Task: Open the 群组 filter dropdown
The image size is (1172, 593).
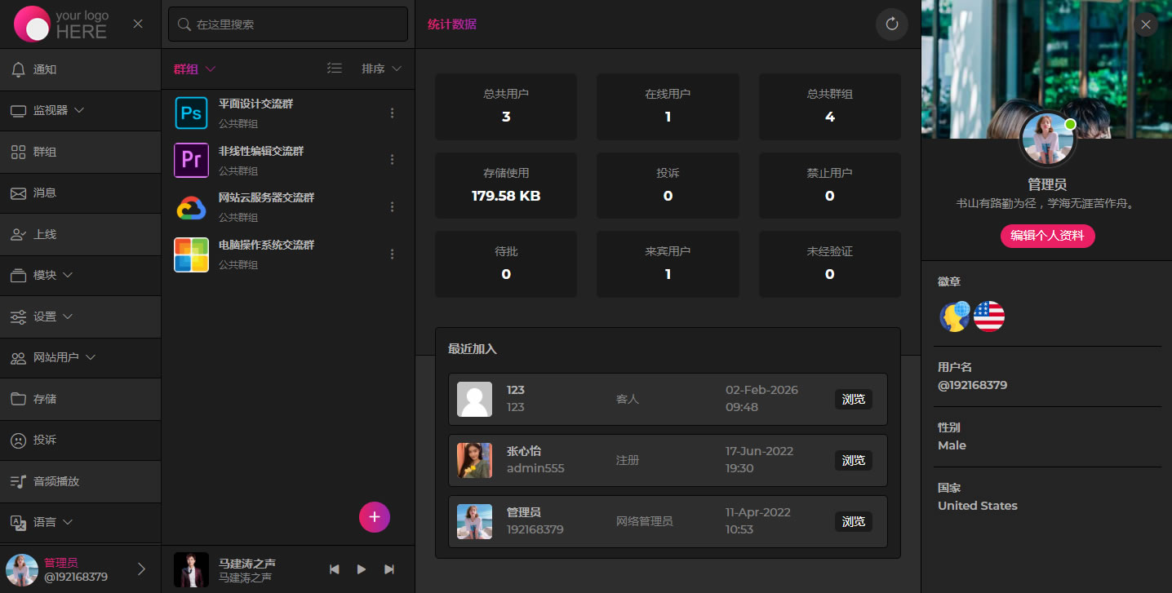Action: point(194,69)
